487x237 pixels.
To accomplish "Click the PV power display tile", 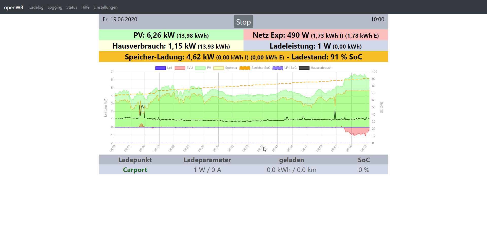I will [171, 35].
